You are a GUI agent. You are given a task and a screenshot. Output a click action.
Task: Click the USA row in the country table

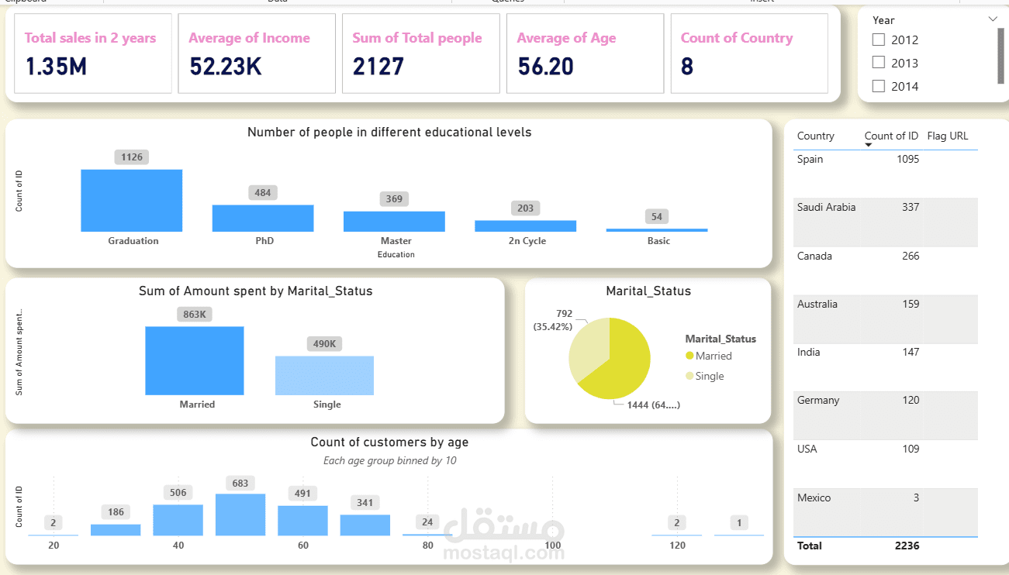pyautogui.click(x=885, y=464)
